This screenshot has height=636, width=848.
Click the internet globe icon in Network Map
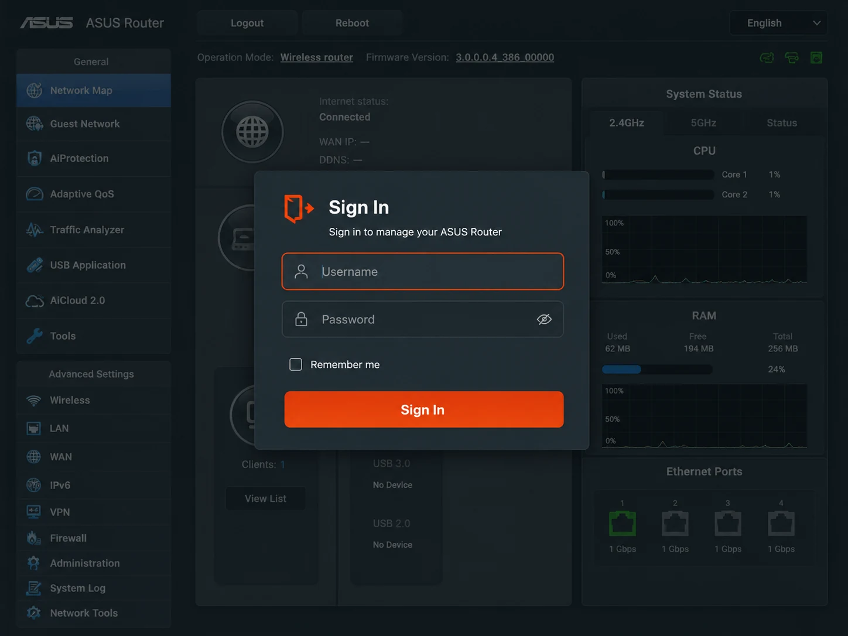click(x=252, y=132)
